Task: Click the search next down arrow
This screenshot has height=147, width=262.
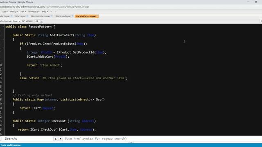Action: [61, 139]
